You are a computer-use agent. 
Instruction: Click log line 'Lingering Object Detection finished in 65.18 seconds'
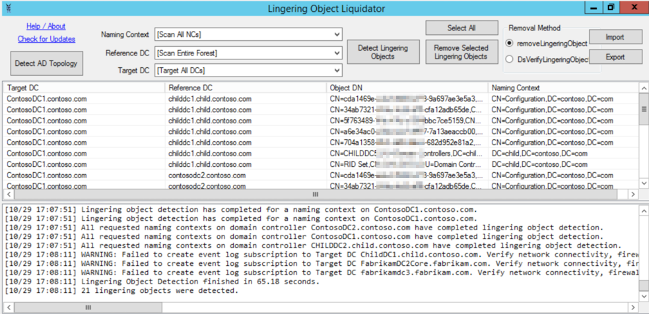tap(162, 282)
